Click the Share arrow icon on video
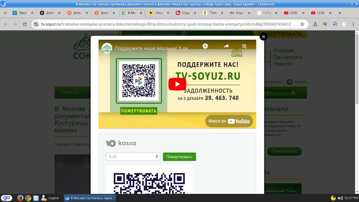This screenshot has height=202, width=359. (226, 46)
